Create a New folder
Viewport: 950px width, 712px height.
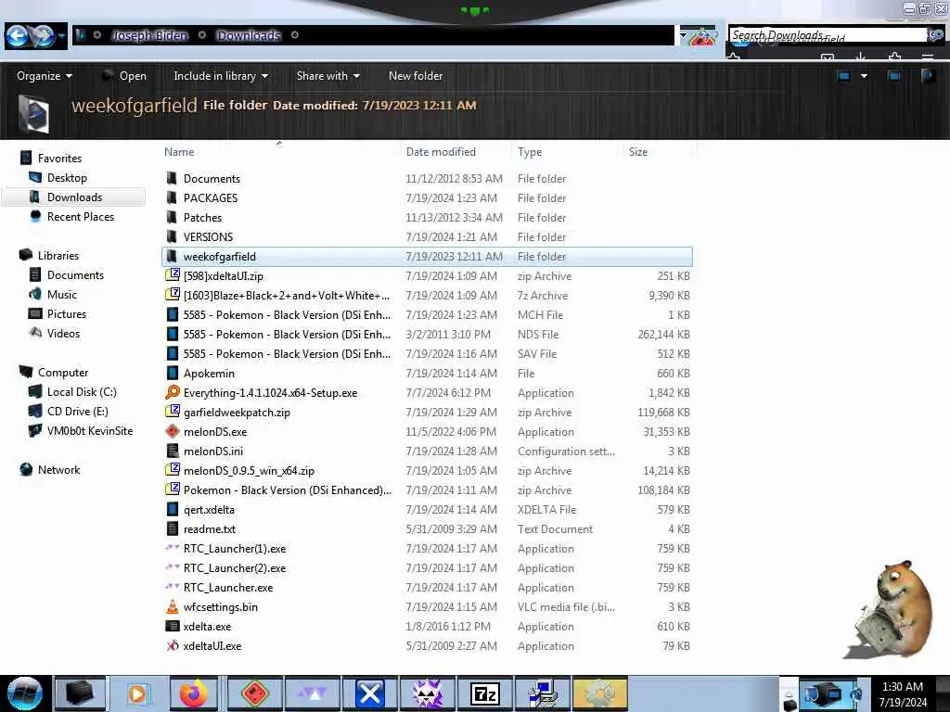pyautogui.click(x=416, y=76)
